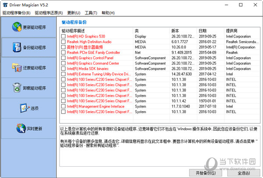263x178 pixels.
Task: Click the date 2017-07-18 cell
Action: tap(207, 106)
